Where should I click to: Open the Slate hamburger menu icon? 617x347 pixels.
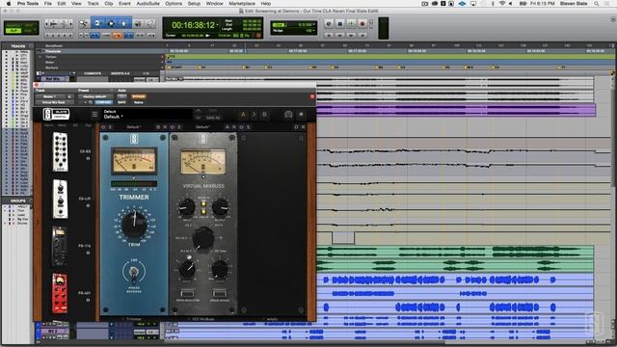pos(94,115)
